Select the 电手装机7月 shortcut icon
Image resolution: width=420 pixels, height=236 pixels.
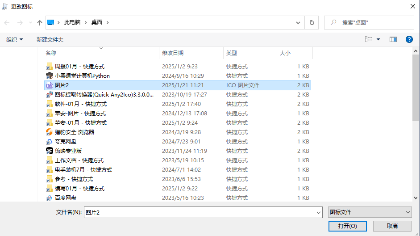coord(49,169)
